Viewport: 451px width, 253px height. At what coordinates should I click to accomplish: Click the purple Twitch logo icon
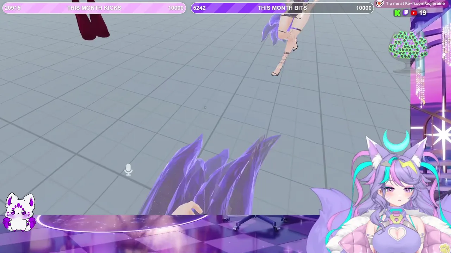[x=406, y=13]
